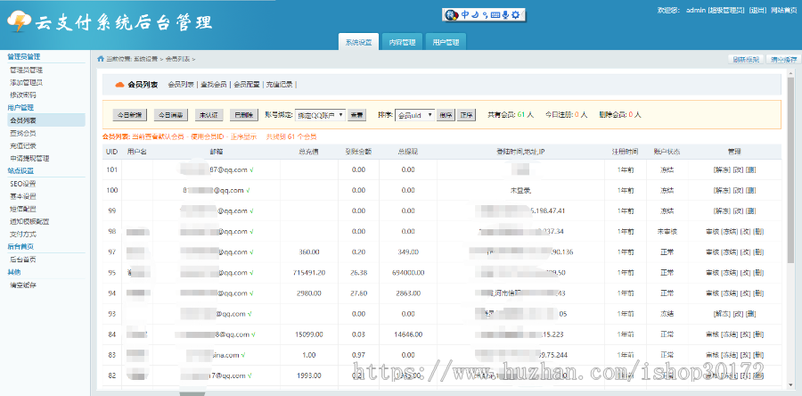Screen dimensions: 802x396
Task: Switch to 内容管理 tab
Action: (x=402, y=43)
